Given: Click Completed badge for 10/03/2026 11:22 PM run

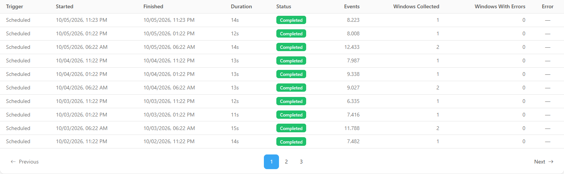Looking at the screenshot, I should pos(291,101).
